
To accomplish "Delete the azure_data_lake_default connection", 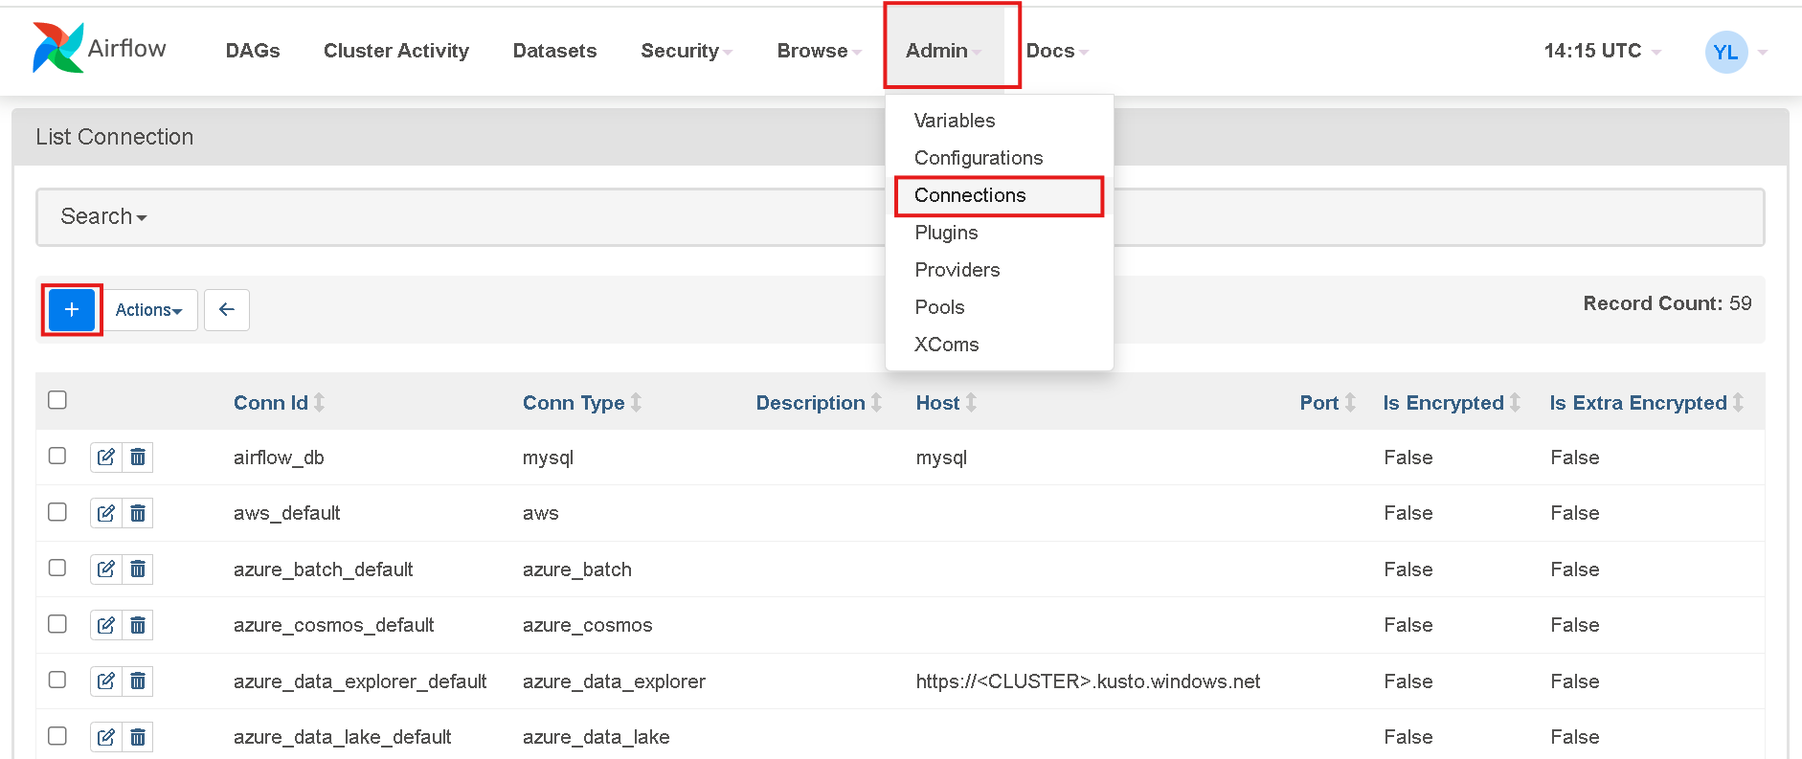I will [138, 737].
